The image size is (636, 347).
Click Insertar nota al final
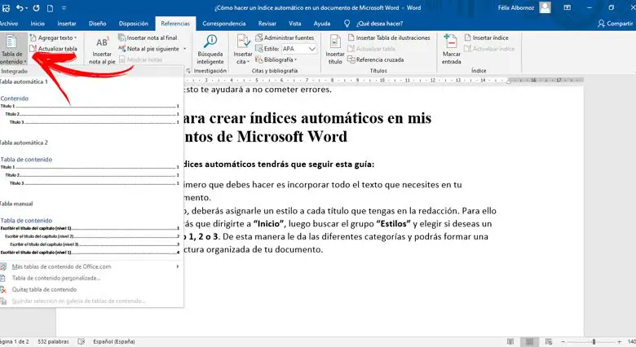click(148, 37)
